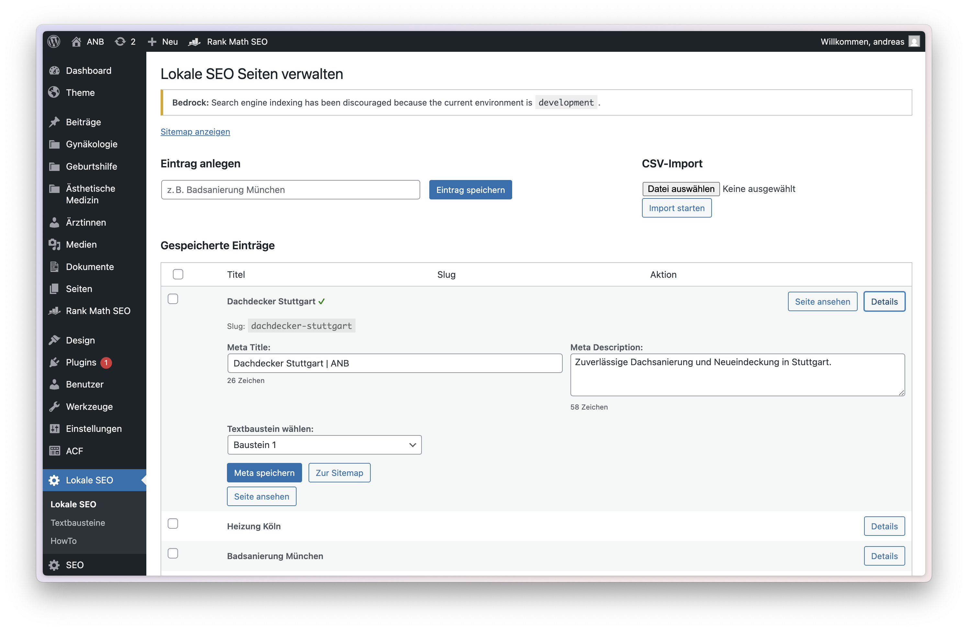The height and width of the screenshot is (630, 968).
Task: Click Details button for Heizung Köln
Action: pos(884,527)
